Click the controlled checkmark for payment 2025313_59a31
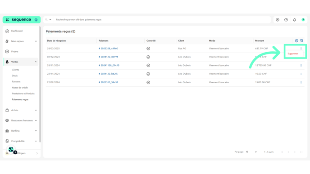Viewport: 310px width, 174px height. 148,82
